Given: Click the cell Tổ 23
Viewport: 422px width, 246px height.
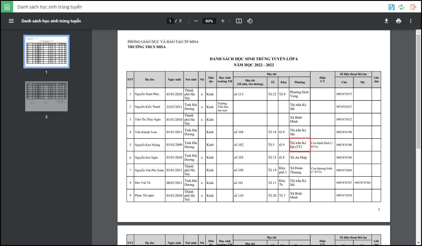Looking at the screenshot, I should point(272,94).
